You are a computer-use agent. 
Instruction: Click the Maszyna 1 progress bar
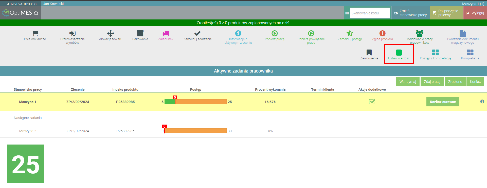click(x=195, y=102)
